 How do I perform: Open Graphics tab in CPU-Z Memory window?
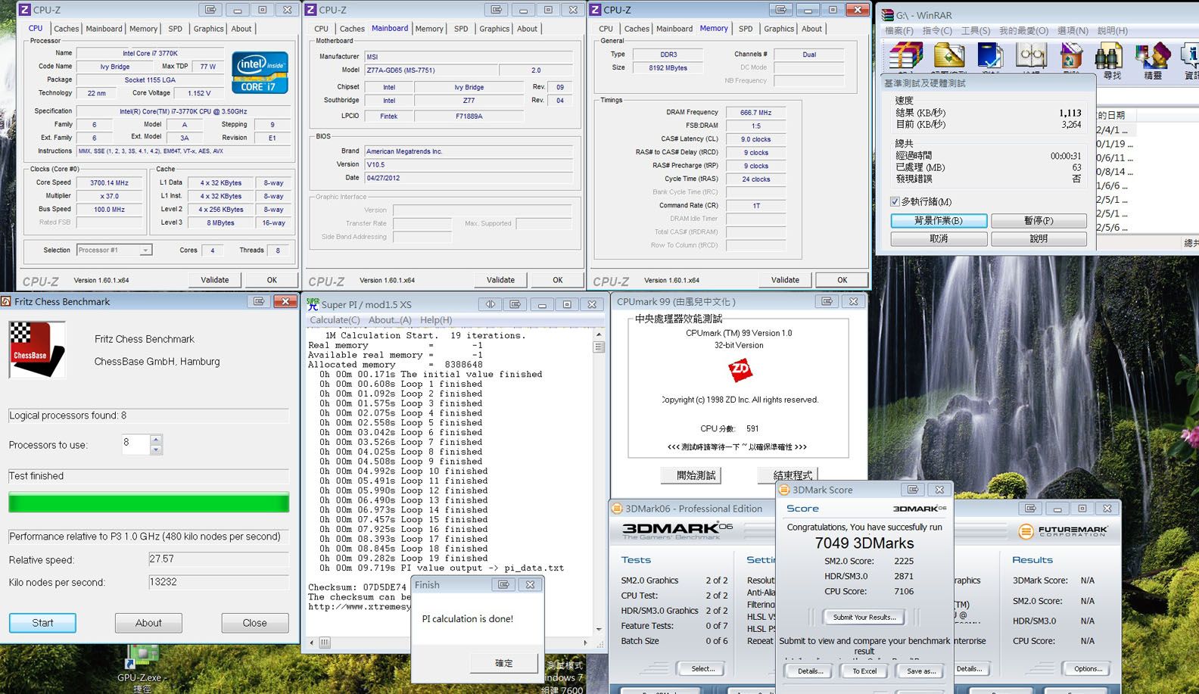tap(779, 29)
